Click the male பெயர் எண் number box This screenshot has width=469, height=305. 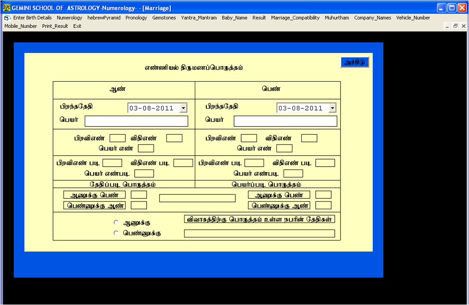(146, 149)
